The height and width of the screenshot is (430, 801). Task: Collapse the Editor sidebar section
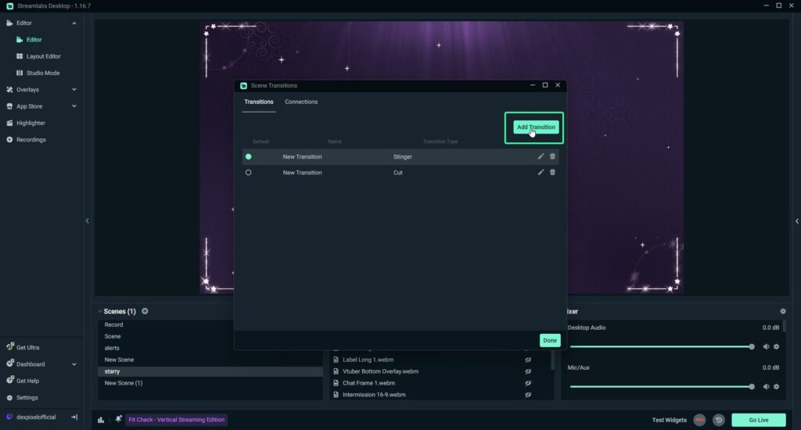(74, 23)
